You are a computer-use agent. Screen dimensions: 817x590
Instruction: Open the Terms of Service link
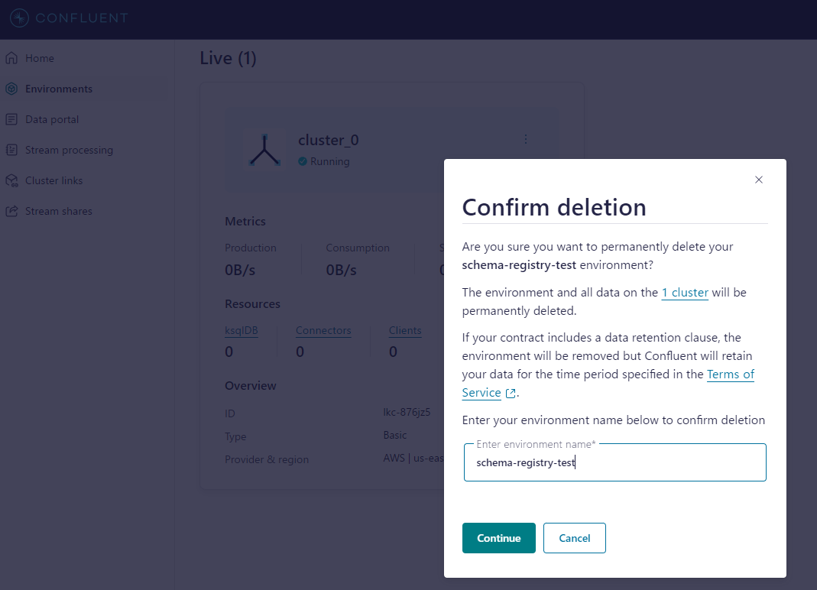[x=731, y=374]
